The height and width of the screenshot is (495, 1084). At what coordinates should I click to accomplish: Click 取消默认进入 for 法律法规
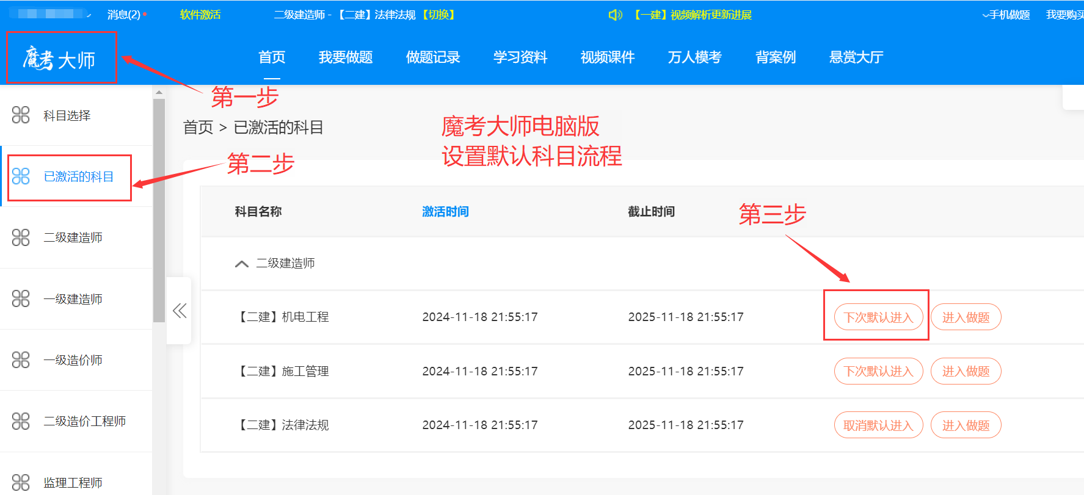[878, 425]
